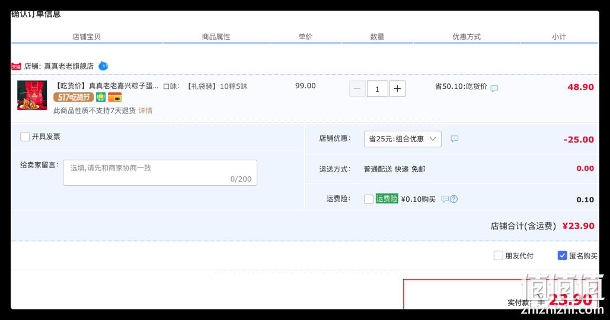Viewport: 610px width, 320px height.
Task: Click the unit price 99.00
Action: (305, 86)
